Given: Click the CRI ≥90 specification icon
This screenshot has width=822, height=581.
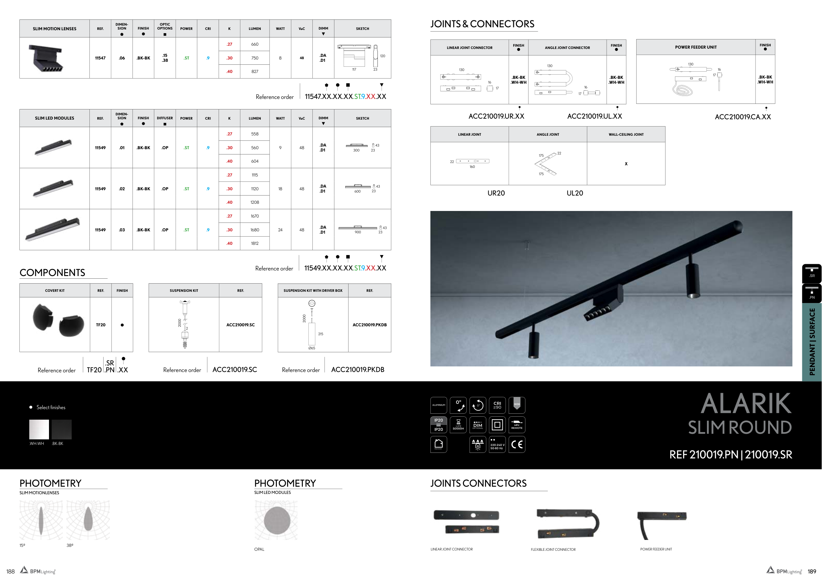Looking at the screenshot, I should tap(497, 405).
